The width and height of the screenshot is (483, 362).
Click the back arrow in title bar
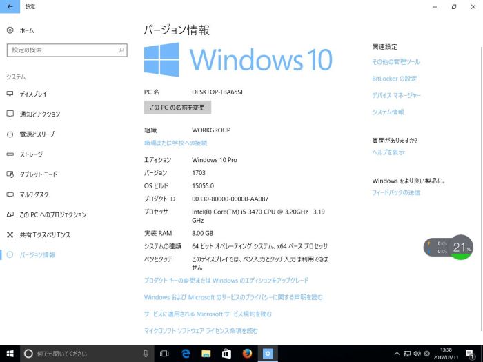tap(10, 6)
